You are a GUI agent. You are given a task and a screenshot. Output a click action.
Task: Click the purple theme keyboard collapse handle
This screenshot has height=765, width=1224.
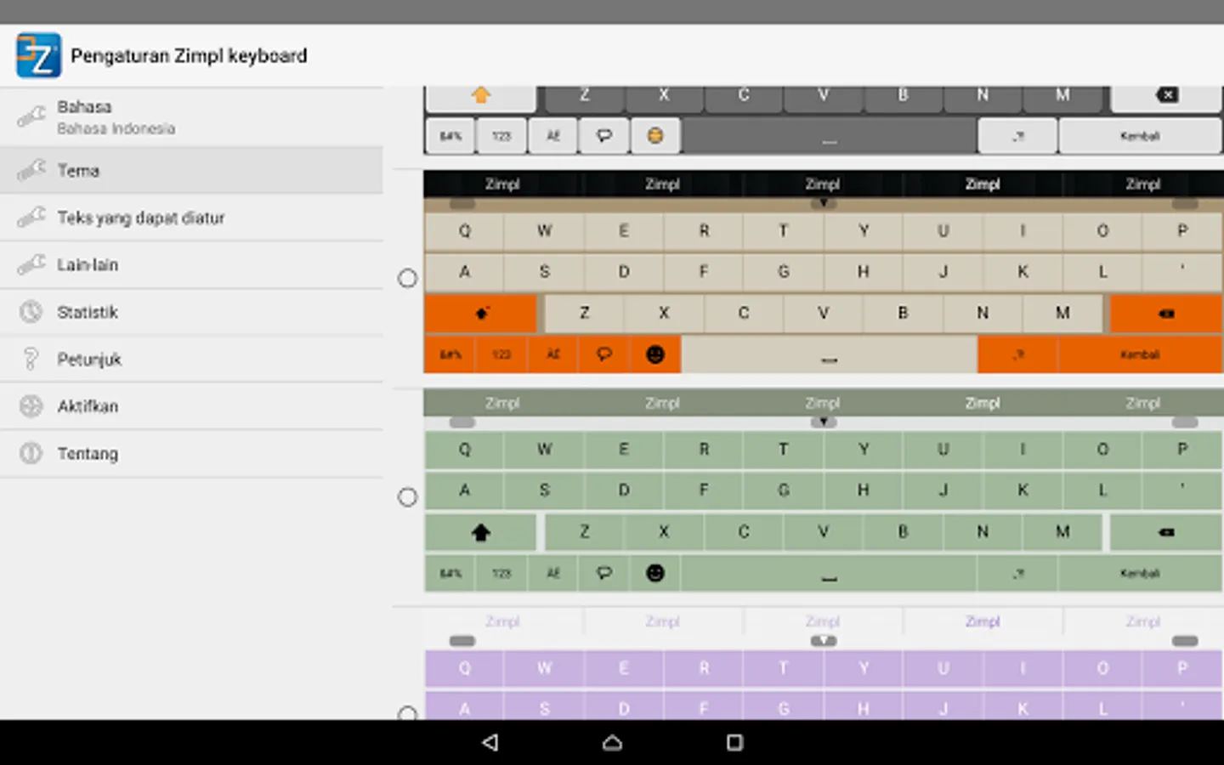[x=823, y=640]
